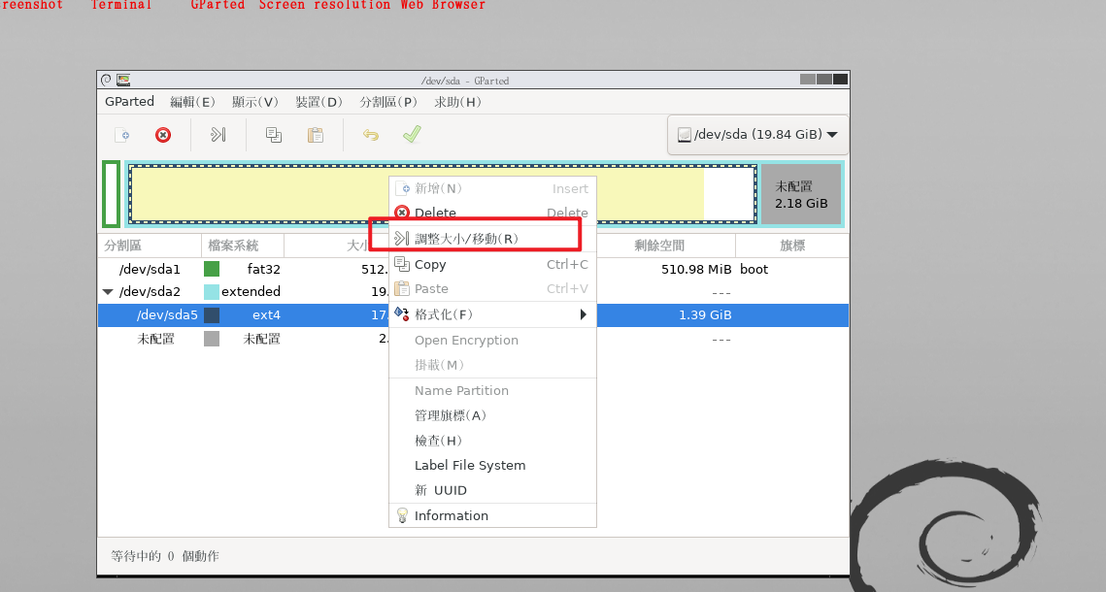
Task: Click the Resize/Move toolbar icon
Action: click(x=218, y=135)
